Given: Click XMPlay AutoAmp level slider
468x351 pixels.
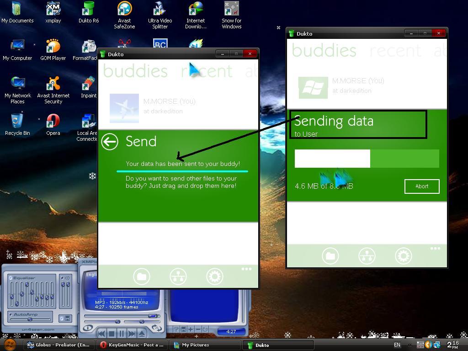Looking at the screenshot, I should pos(30,319).
